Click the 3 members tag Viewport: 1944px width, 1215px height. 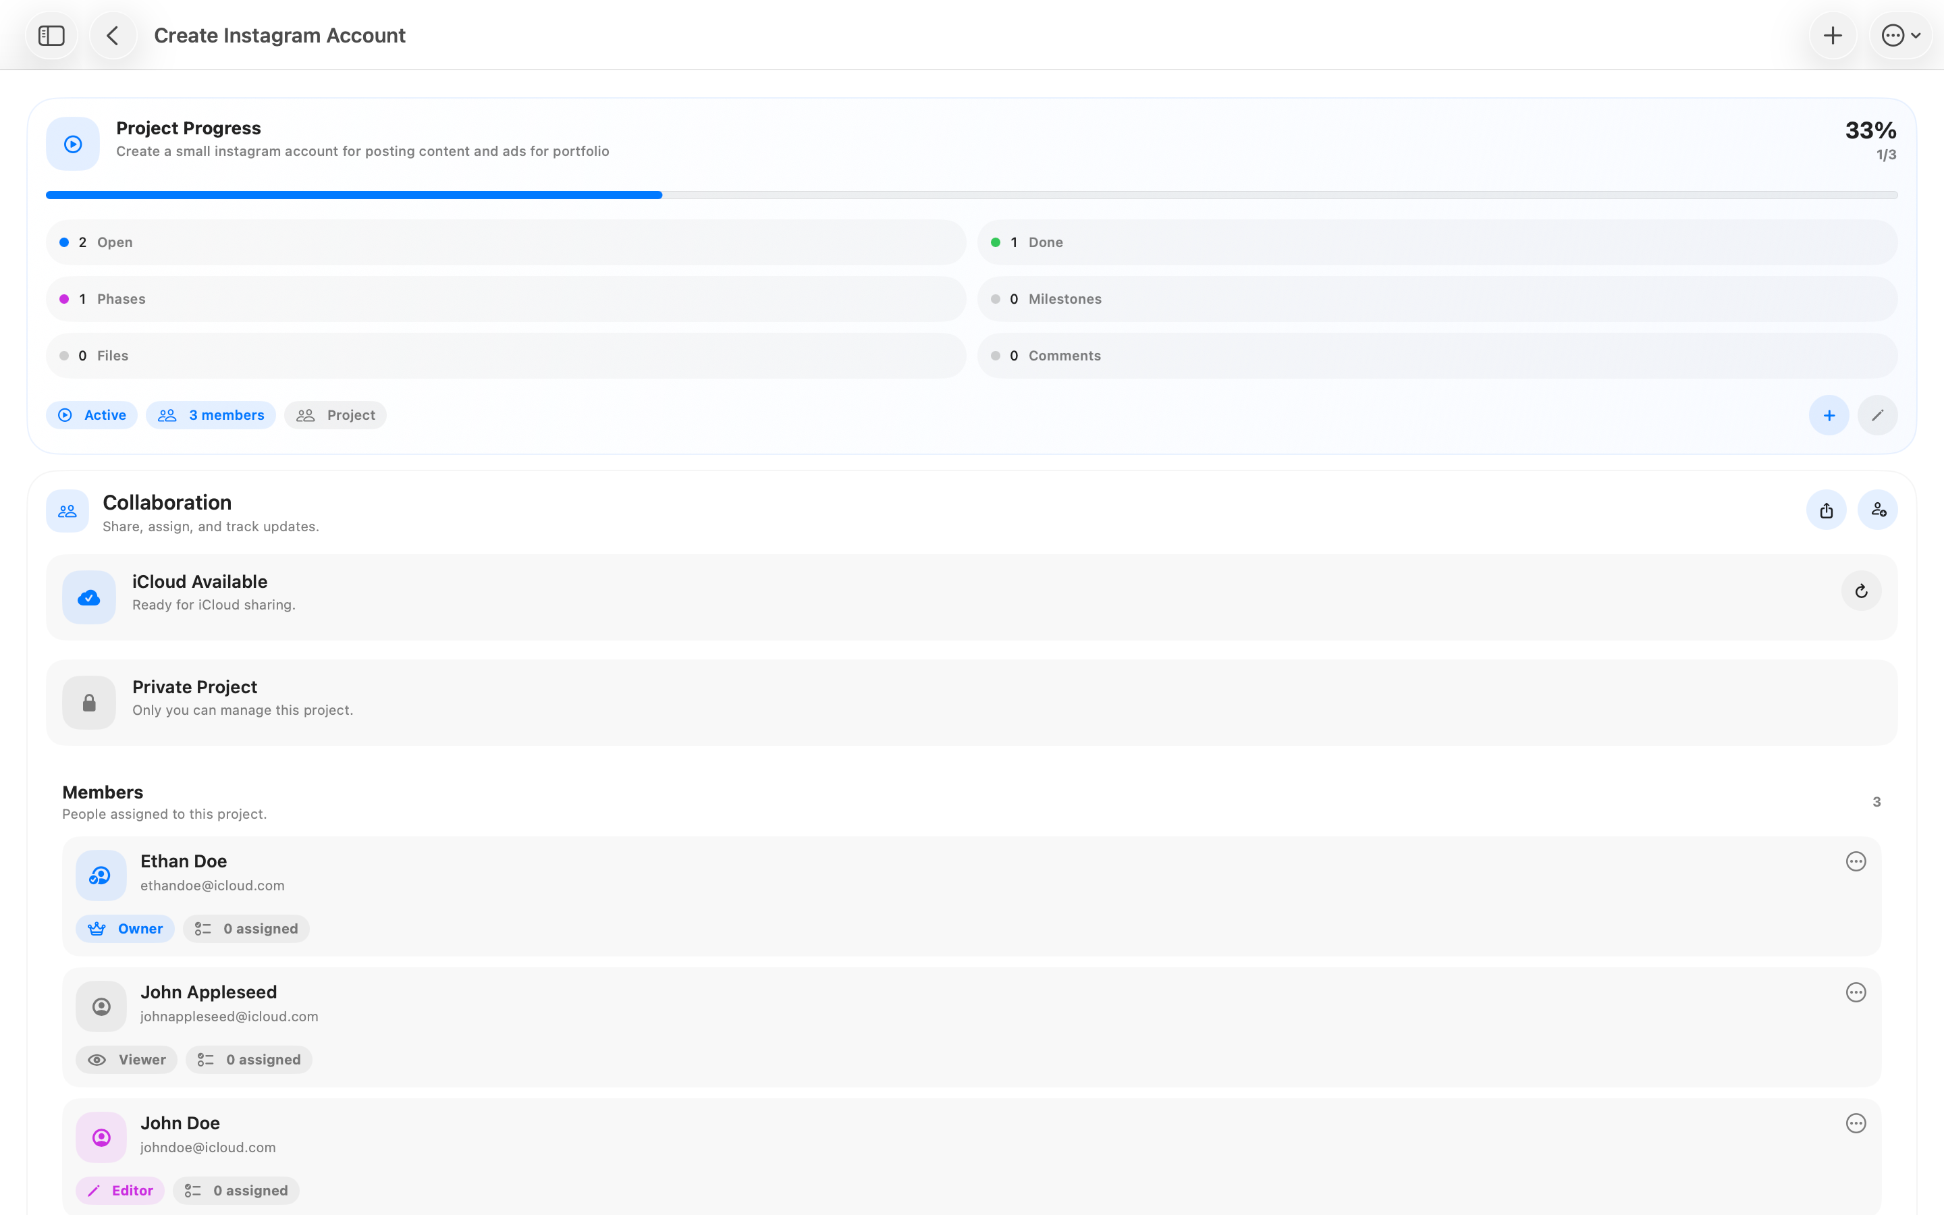click(211, 415)
